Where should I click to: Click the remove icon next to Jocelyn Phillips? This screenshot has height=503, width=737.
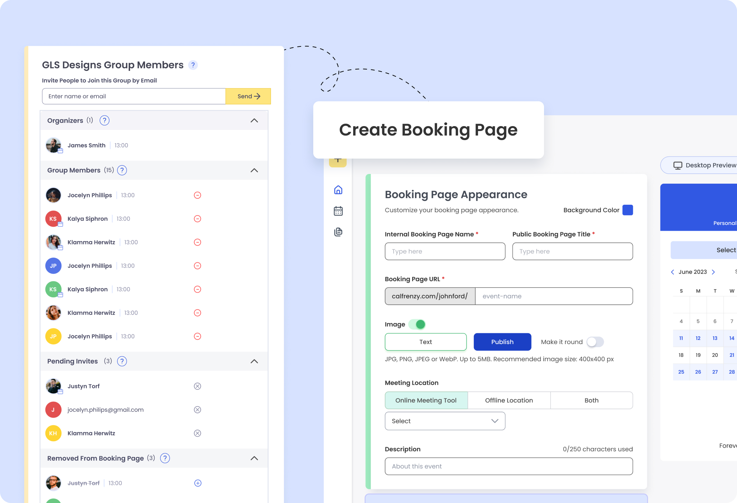197,195
